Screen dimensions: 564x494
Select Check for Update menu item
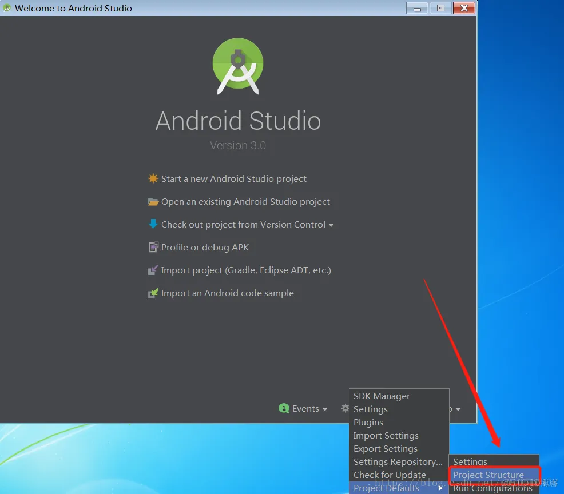pos(399,475)
